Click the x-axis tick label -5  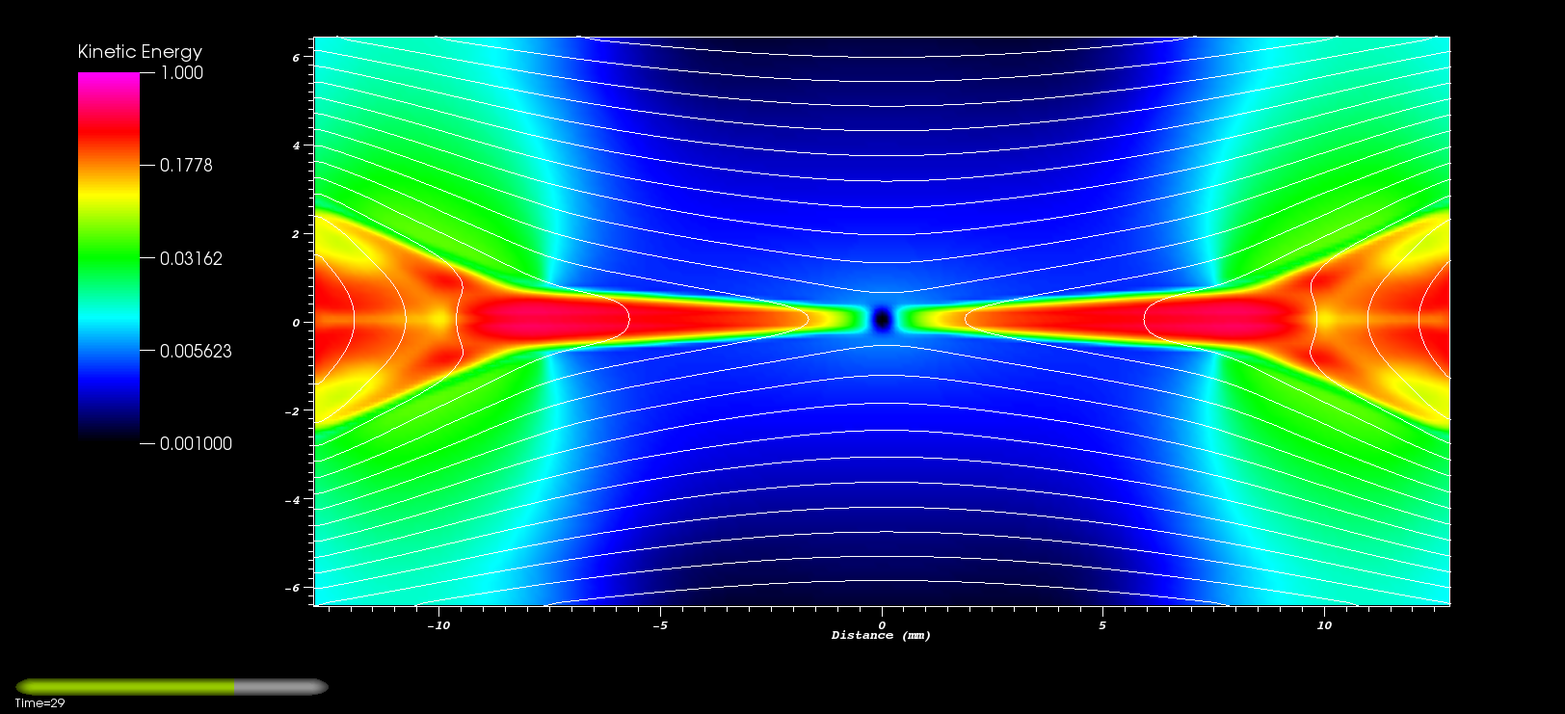tap(660, 625)
